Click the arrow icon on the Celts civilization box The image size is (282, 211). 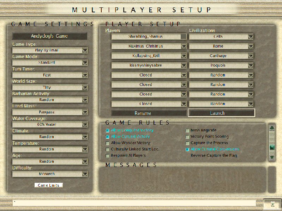tap(250, 37)
